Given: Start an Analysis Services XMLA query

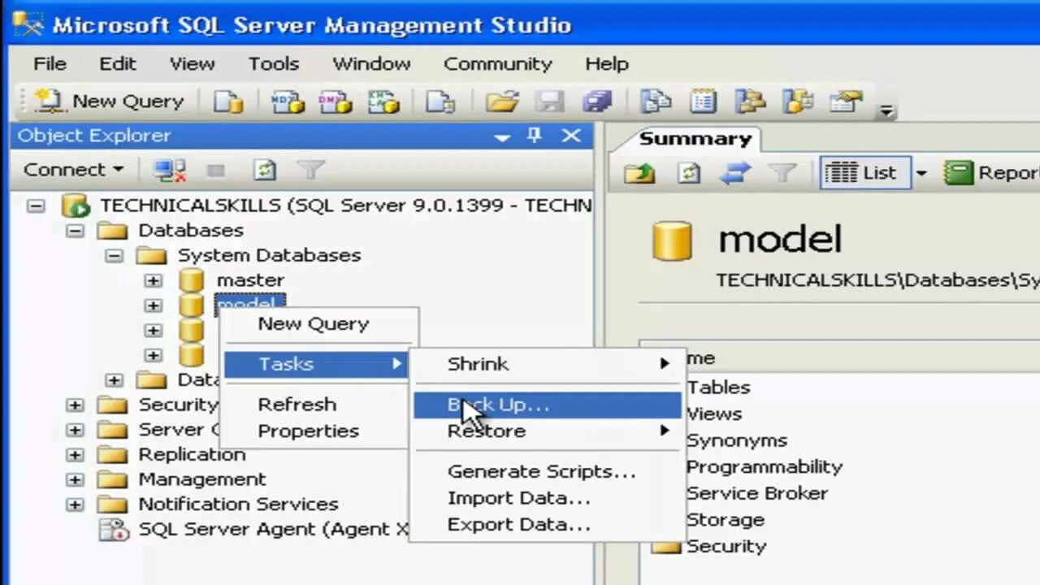Looking at the screenshot, I should tap(383, 102).
